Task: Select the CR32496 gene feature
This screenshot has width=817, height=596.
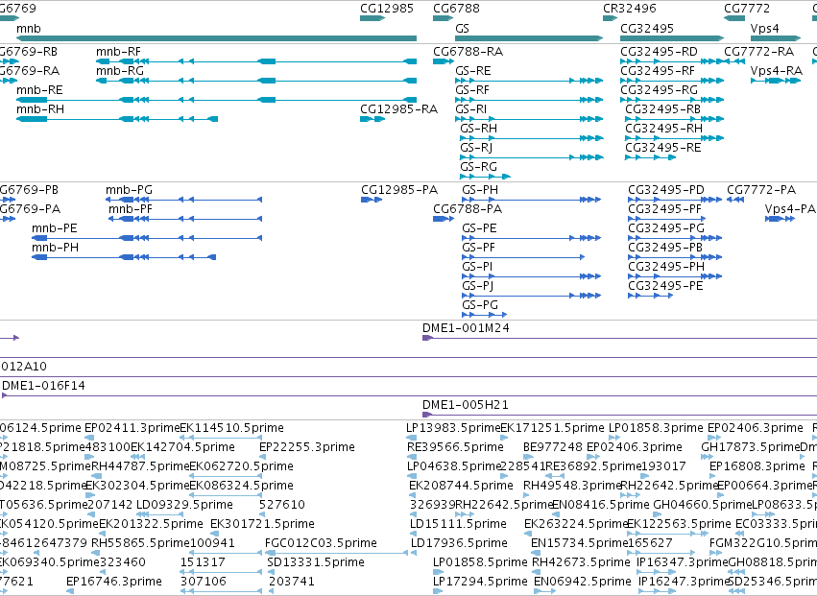Action: (610, 18)
